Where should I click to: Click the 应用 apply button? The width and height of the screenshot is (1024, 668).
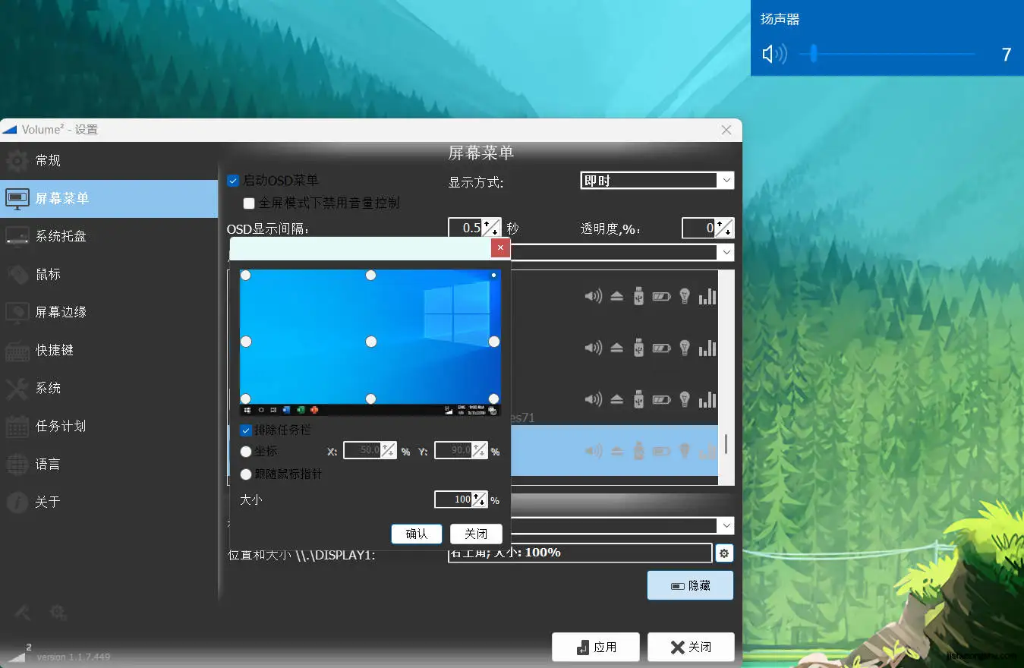pyautogui.click(x=595, y=647)
